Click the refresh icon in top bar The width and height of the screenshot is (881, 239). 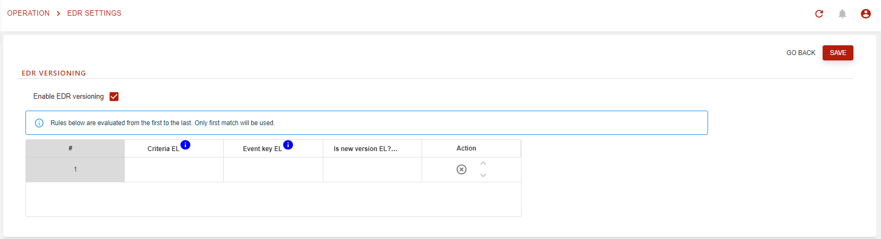point(819,13)
